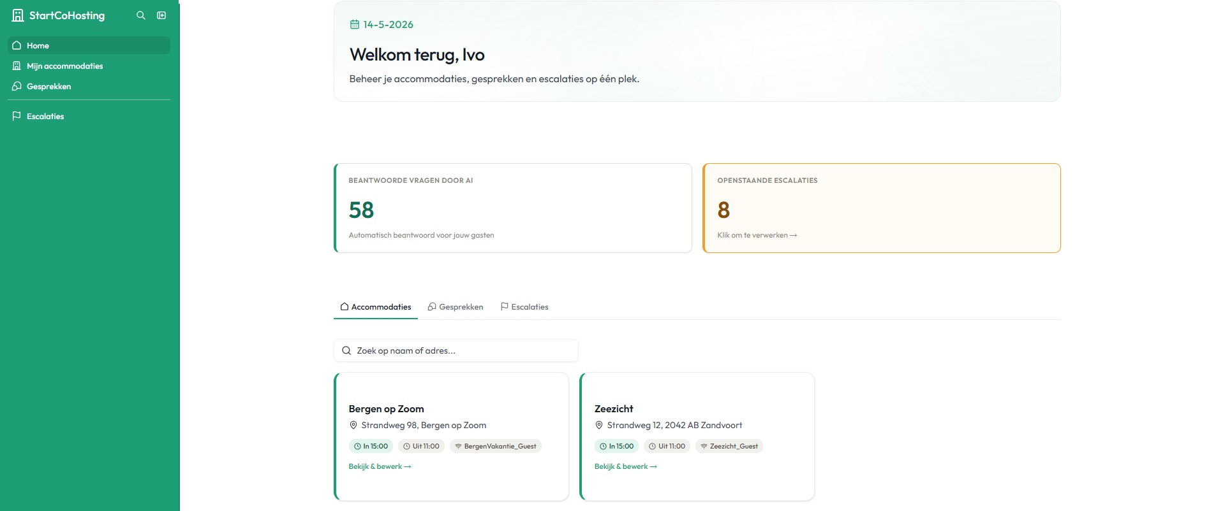Click the StartCoHosting building logo icon
This screenshot has height=511, width=1209.
point(18,15)
